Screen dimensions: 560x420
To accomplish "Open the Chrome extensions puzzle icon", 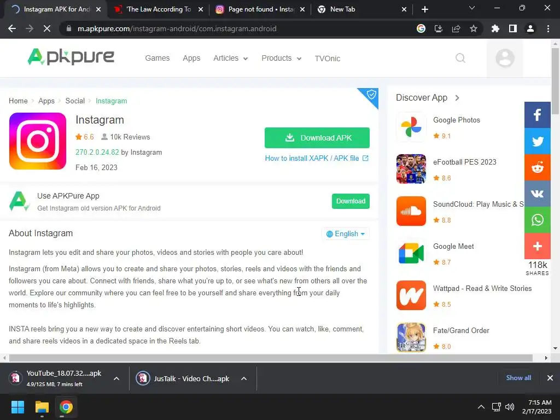I will [x=495, y=28].
